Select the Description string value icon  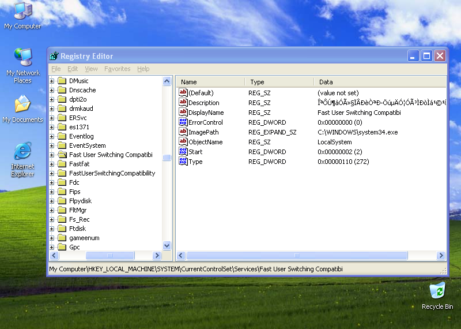(x=183, y=103)
